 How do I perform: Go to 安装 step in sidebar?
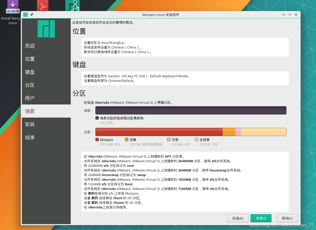tap(46, 124)
